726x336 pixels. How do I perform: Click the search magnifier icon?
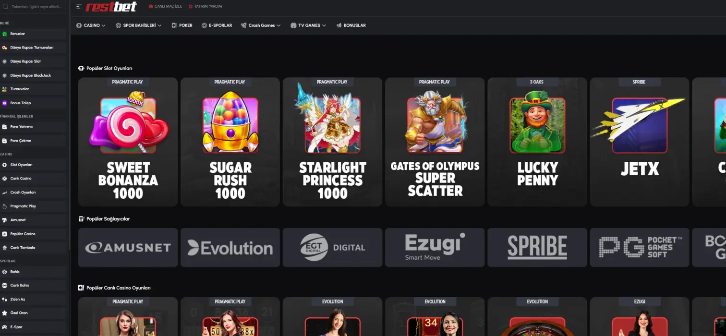(x=5, y=7)
